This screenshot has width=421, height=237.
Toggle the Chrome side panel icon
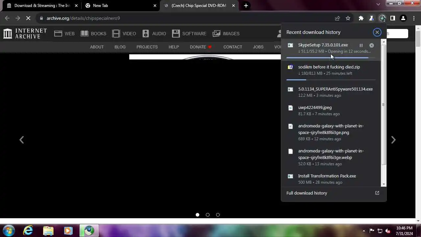(393, 18)
